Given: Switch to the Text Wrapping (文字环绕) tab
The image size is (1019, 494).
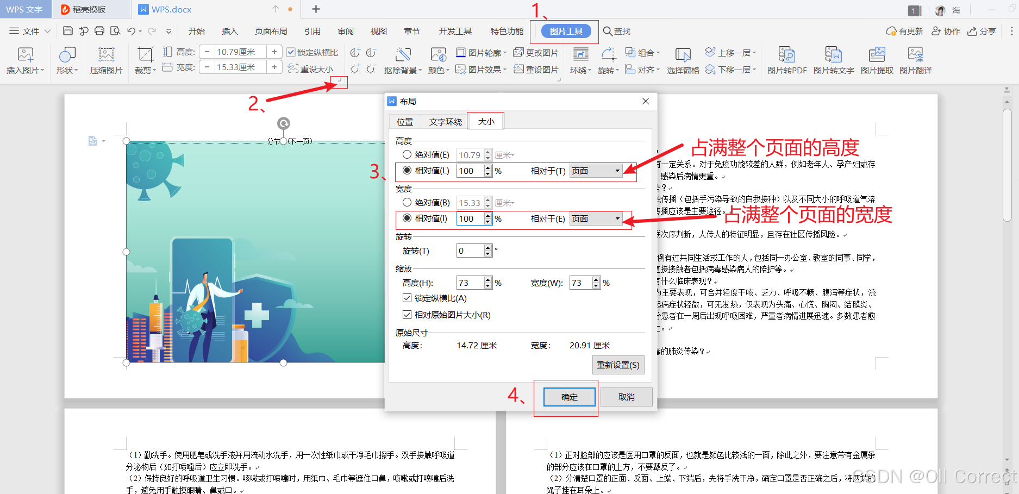Looking at the screenshot, I should pyautogui.click(x=446, y=122).
